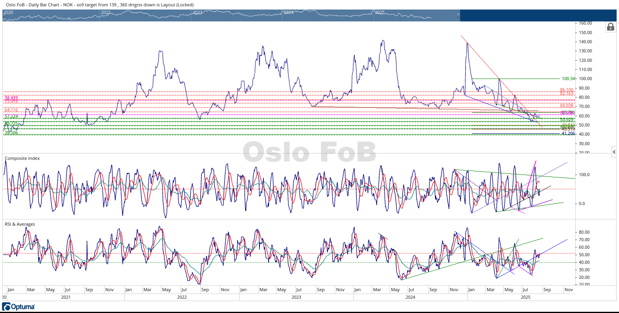Click the layout lock padlock icon
This screenshot has height=313, width=619.
[611, 27]
